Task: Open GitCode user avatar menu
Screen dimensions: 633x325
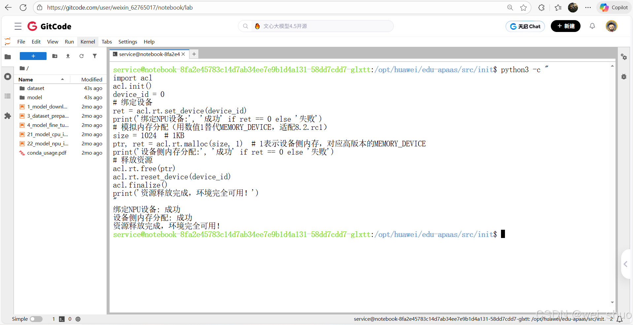Action: [612, 26]
